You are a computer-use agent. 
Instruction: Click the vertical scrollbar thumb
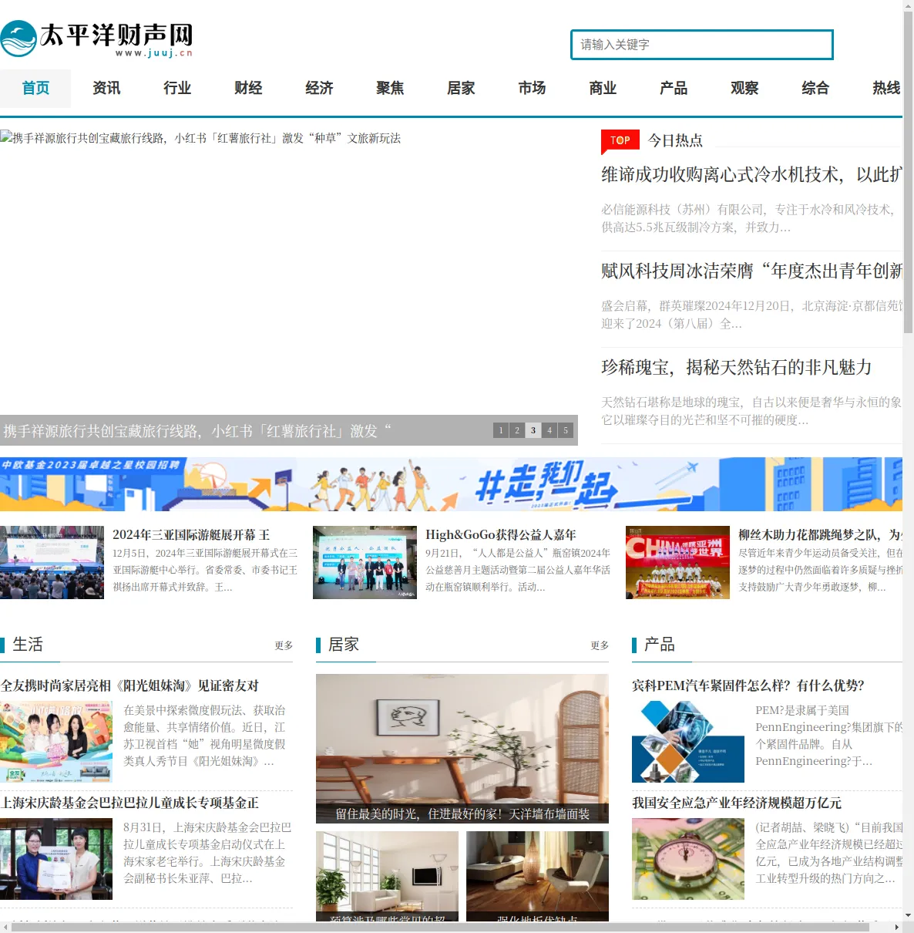click(x=908, y=170)
